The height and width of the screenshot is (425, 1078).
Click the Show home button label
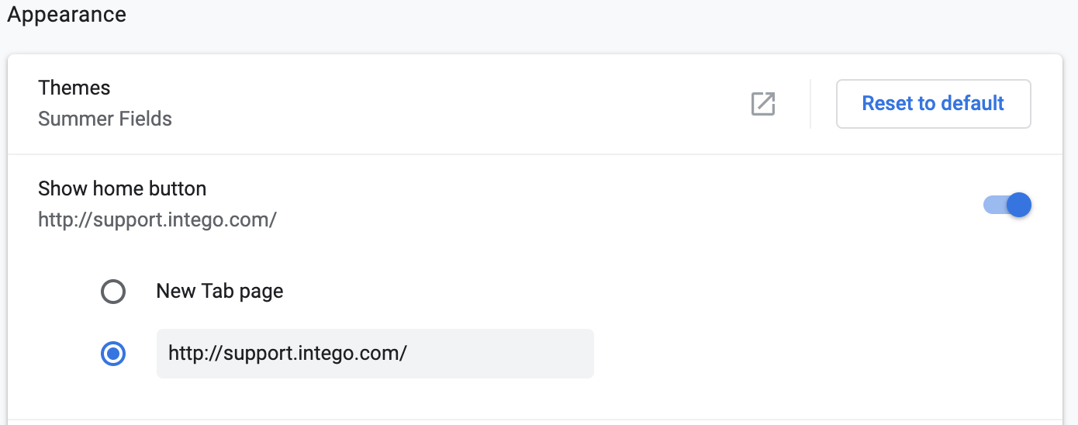tap(123, 188)
